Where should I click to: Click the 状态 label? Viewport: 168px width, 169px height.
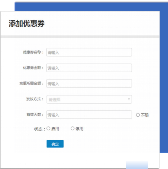pyautogui.click(x=40, y=129)
